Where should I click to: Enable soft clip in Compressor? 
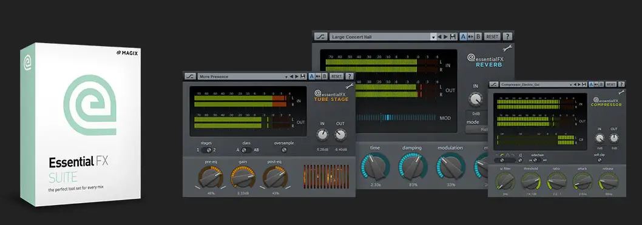(x=600, y=160)
